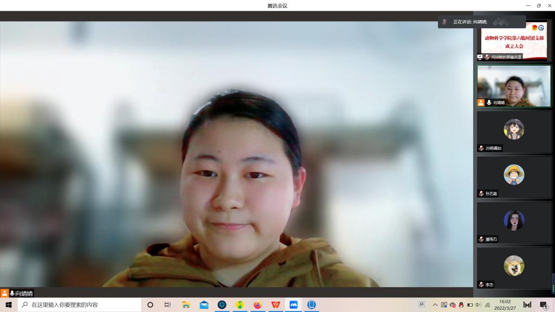Click the muted microphone icon beside 孙艺嘉
The height and width of the screenshot is (312, 555).
click(481, 193)
